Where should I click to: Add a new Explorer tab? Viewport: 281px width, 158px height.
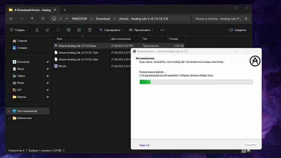(65, 10)
